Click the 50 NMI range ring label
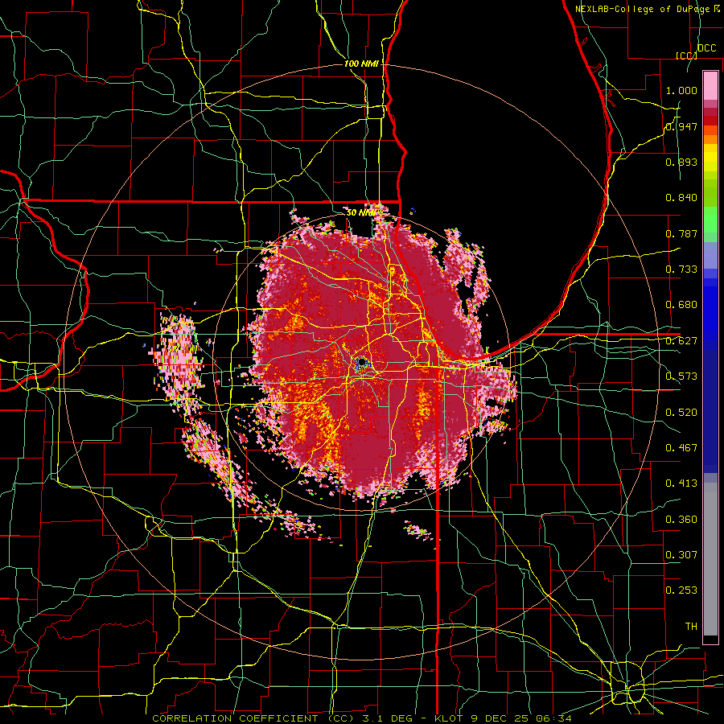The width and height of the screenshot is (724, 724). [360, 213]
